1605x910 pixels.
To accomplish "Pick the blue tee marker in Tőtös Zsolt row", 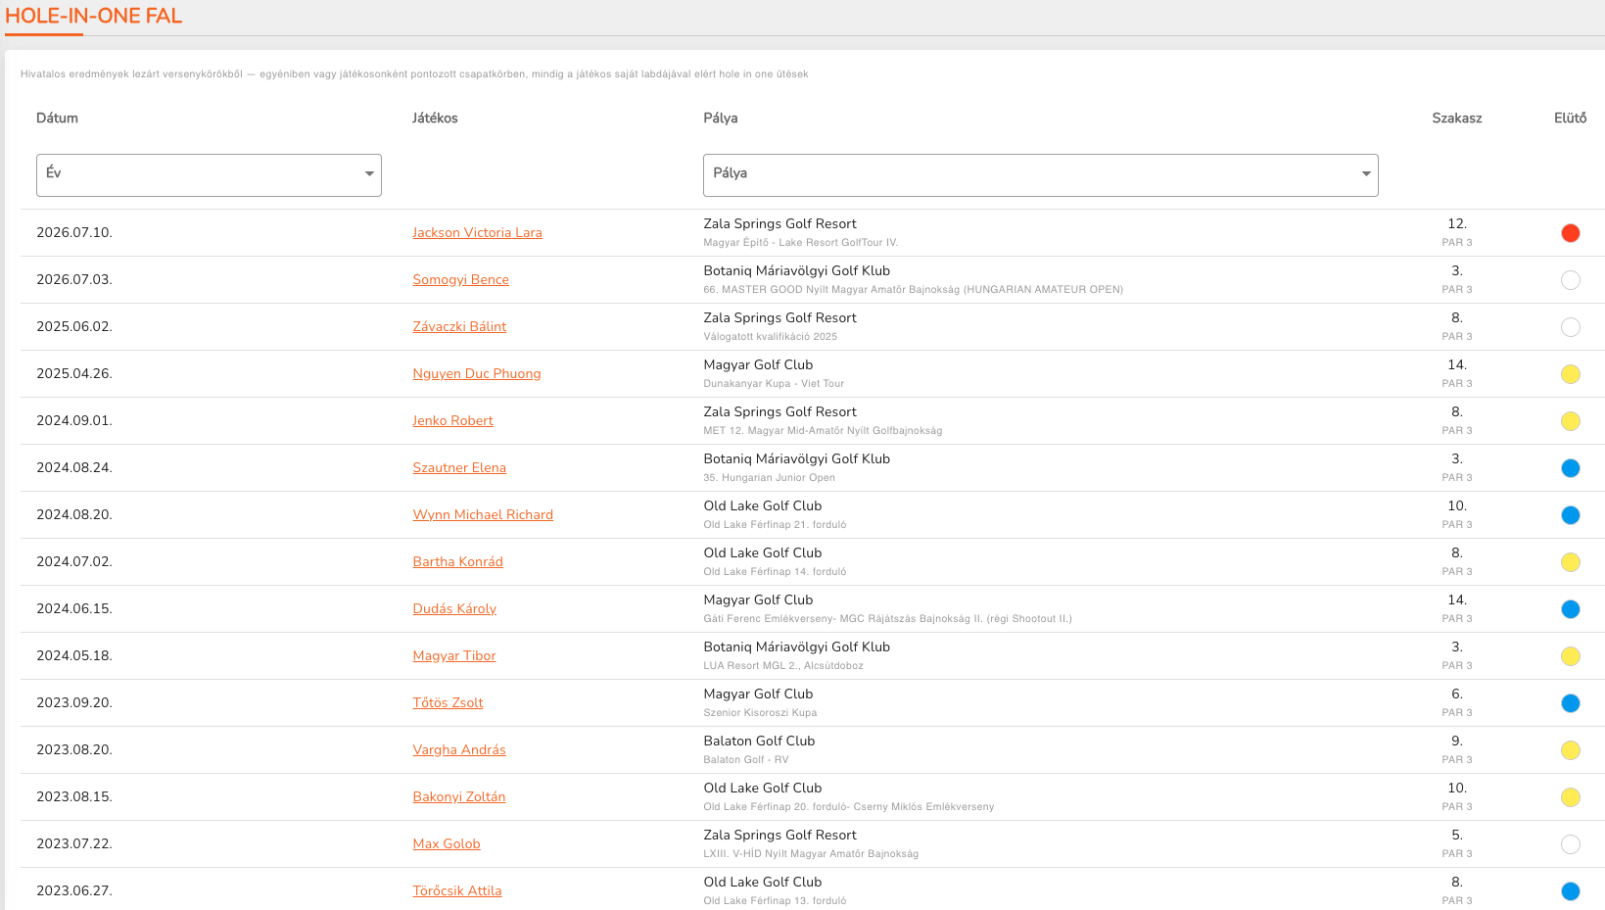I will point(1570,703).
